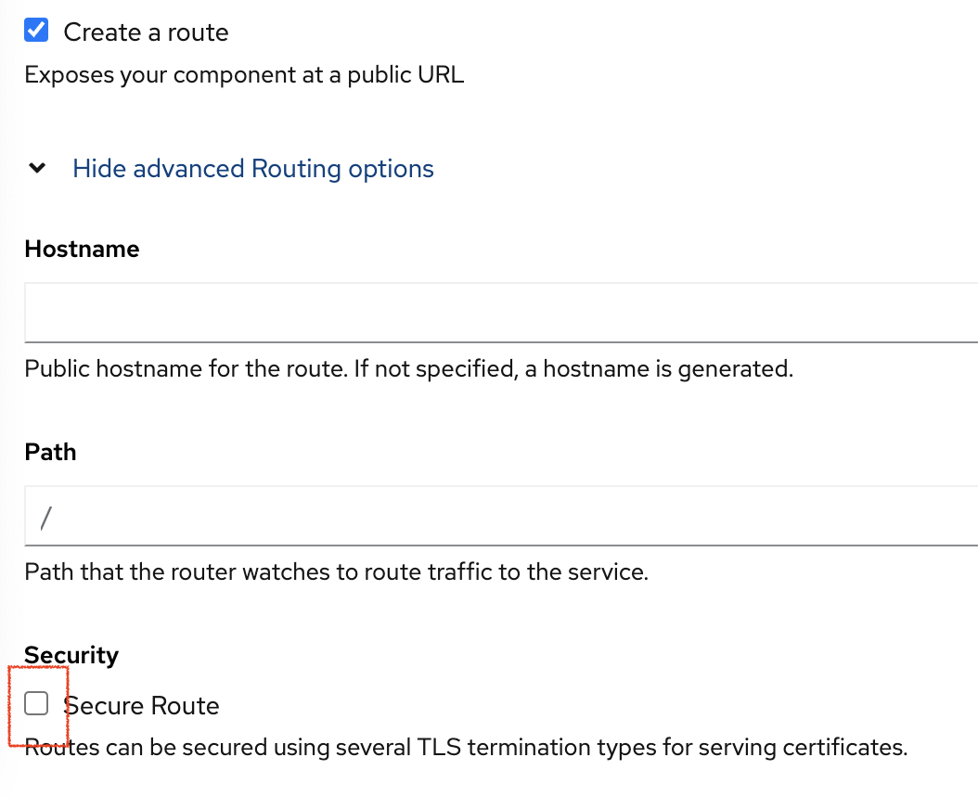978x796 pixels.
Task: Select the Hostname helper text about generated hostname
Action: click(408, 368)
